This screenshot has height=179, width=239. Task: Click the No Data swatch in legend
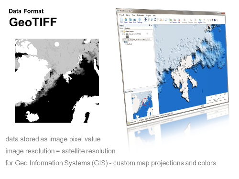click(x=126, y=44)
